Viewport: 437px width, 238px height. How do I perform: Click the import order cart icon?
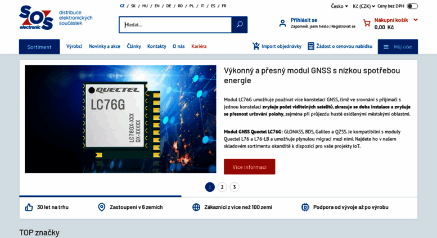256,46
